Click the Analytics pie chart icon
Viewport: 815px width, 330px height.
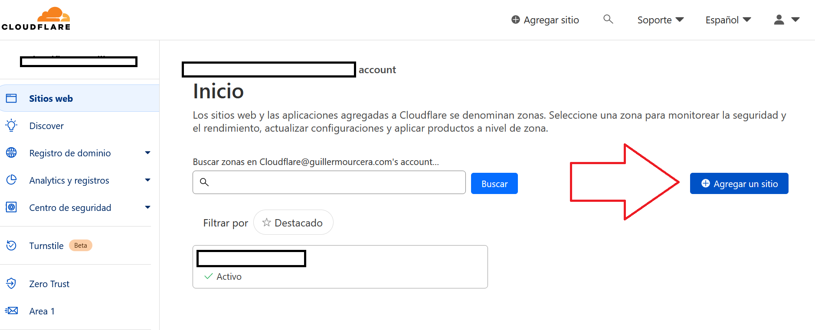coord(11,180)
